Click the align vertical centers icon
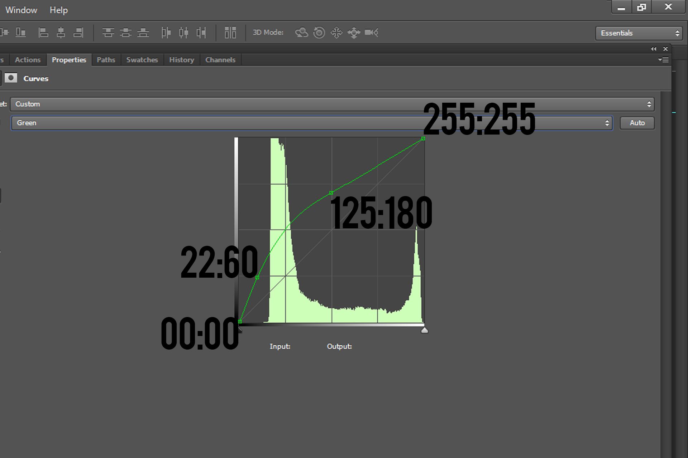The image size is (688, 458). pos(126,32)
